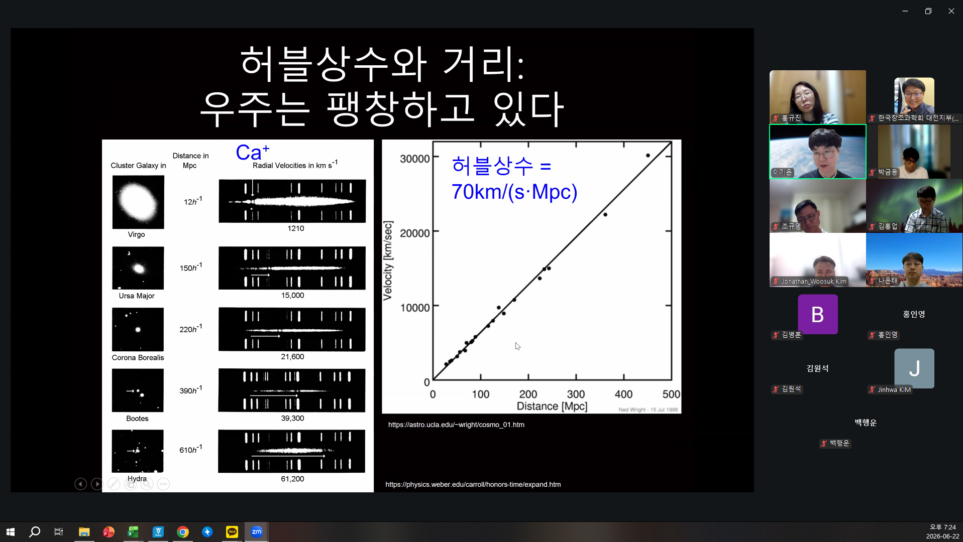Click muted mic icon next to 박금용
Image resolution: width=963 pixels, height=542 pixels.
pyautogui.click(x=872, y=172)
